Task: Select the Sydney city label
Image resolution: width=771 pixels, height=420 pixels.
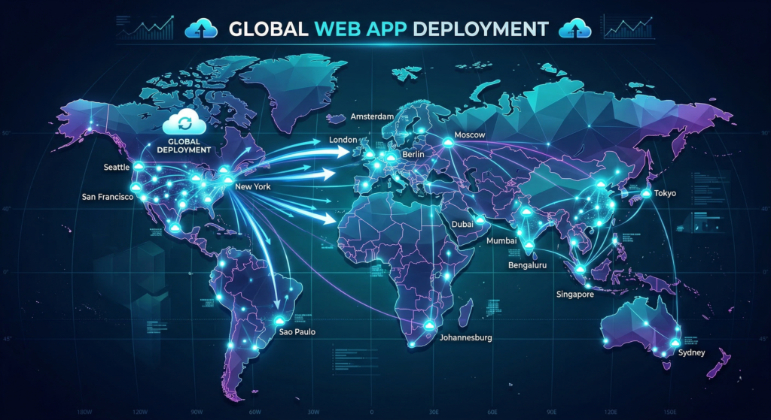Action: point(692,353)
